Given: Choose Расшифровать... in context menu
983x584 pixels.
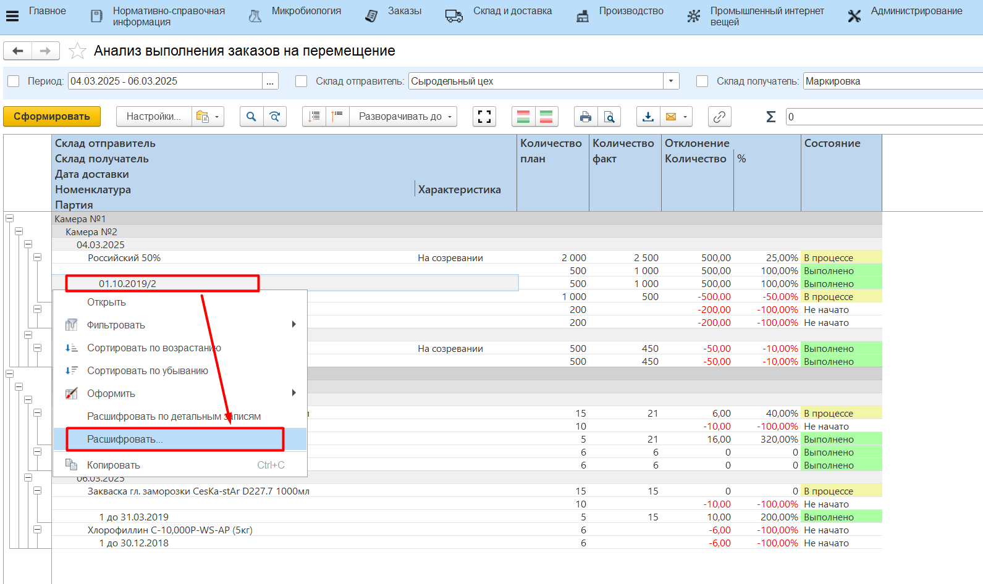Looking at the screenshot, I should pyautogui.click(x=125, y=440).
